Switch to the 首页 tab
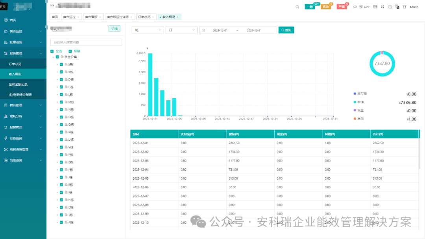The image size is (425, 239). (55, 17)
